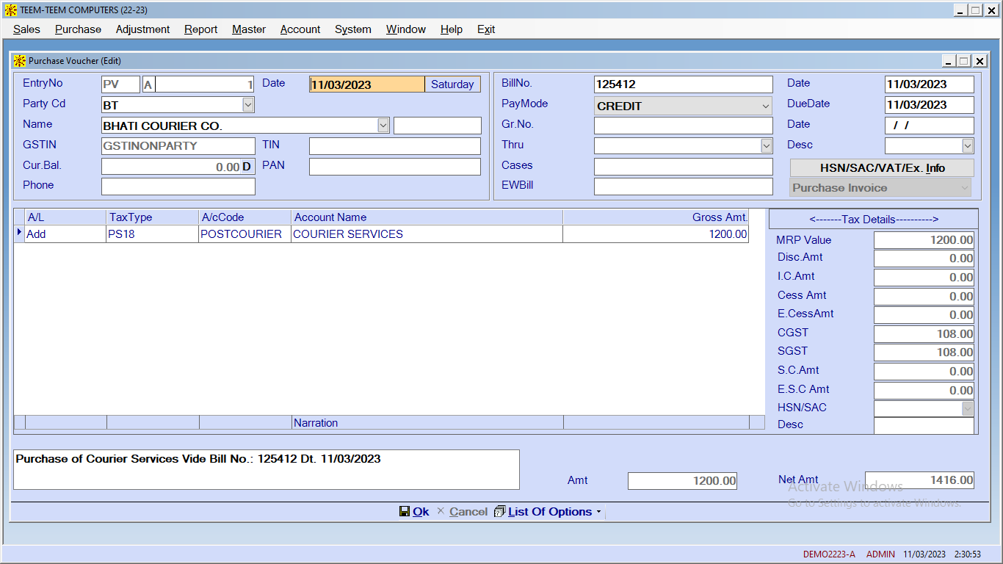Screen dimensions: 1003x564
Task: Open the Party Cd dropdown
Action: [x=248, y=105]
